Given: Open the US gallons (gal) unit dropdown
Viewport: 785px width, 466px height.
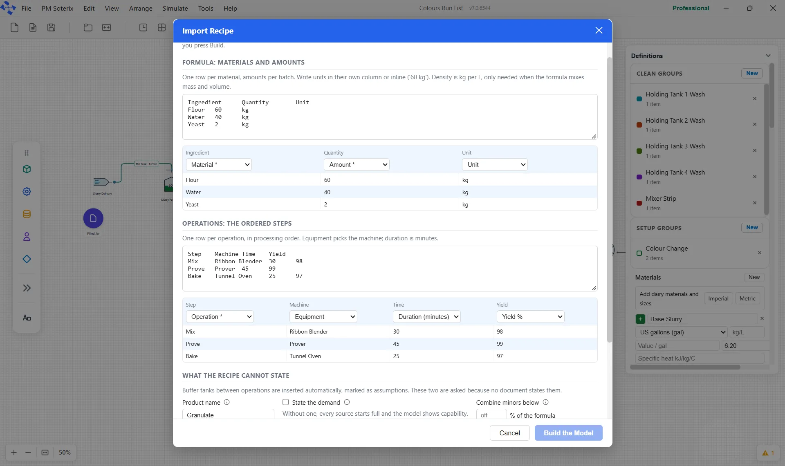Looking at the screenshot, I should point(681,332).
